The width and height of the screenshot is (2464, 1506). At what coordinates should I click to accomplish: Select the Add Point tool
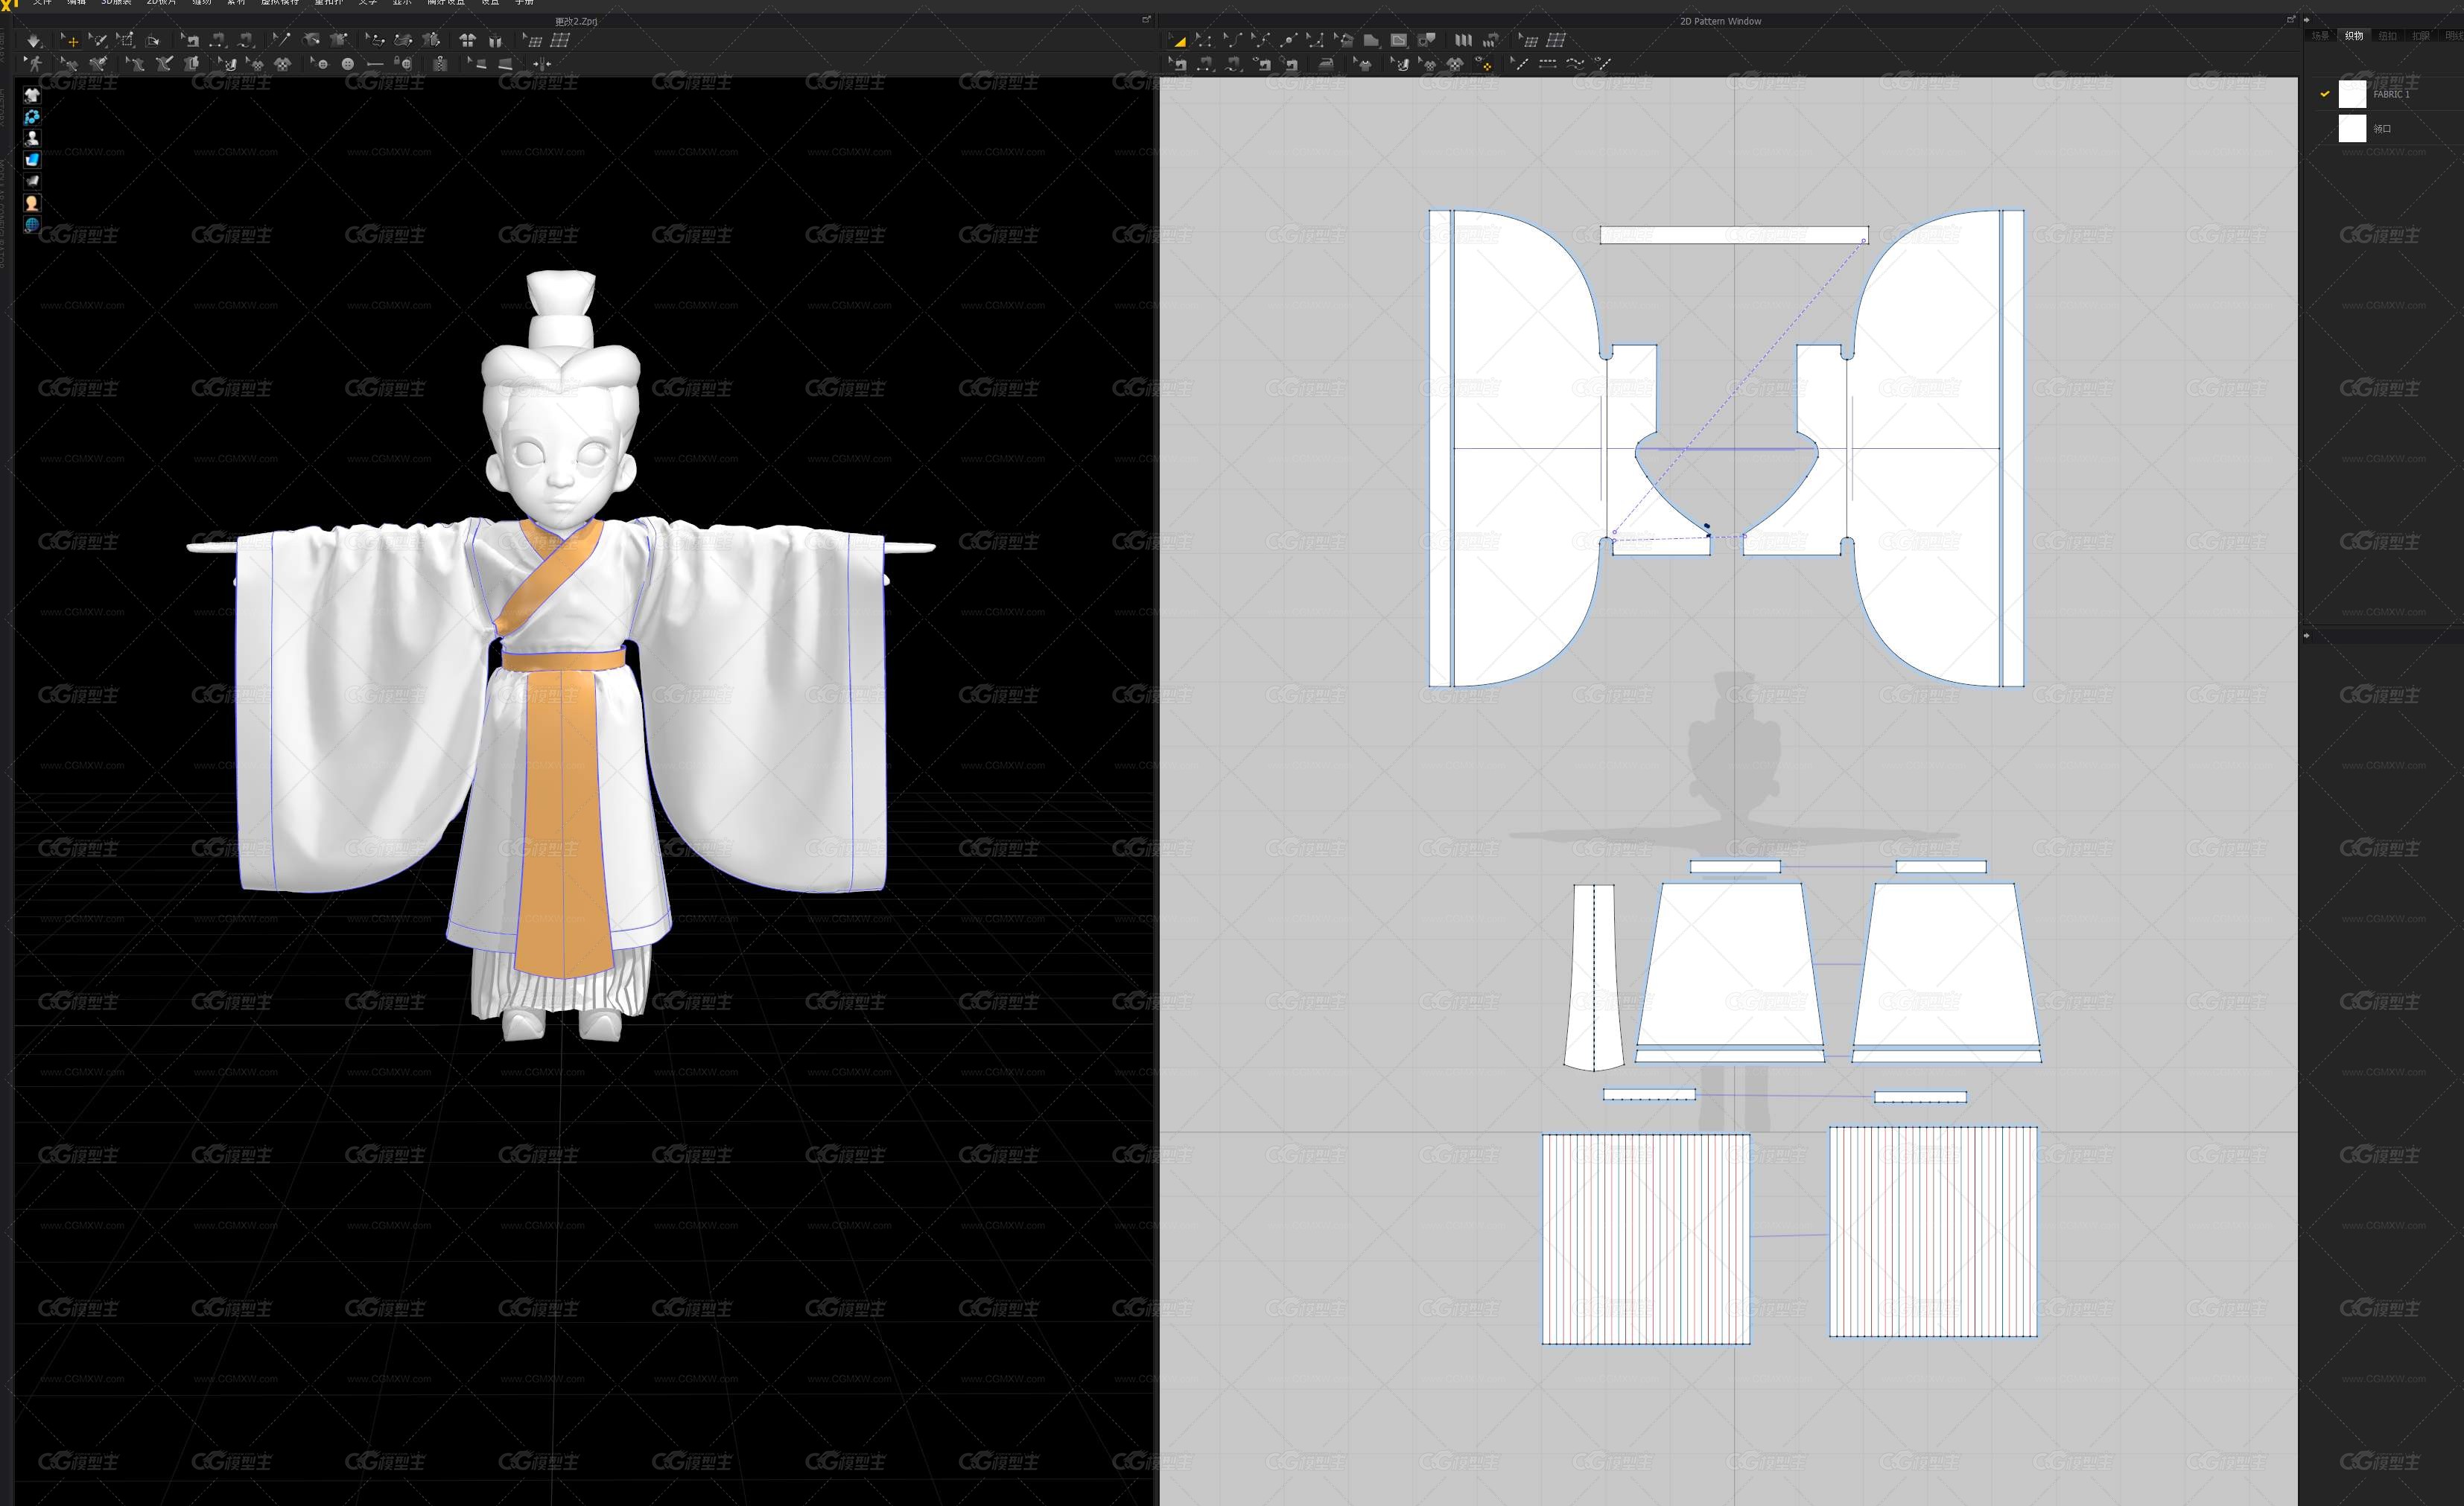point(1289,40)
